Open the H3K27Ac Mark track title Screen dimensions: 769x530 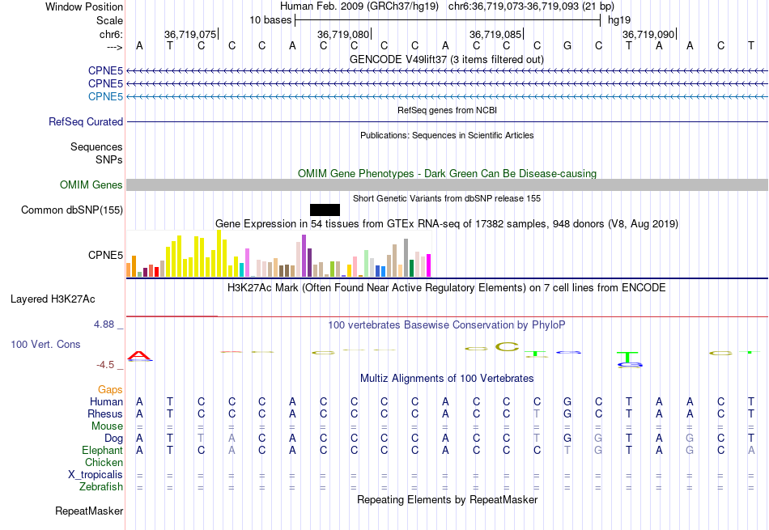click(x=446, y=288)
